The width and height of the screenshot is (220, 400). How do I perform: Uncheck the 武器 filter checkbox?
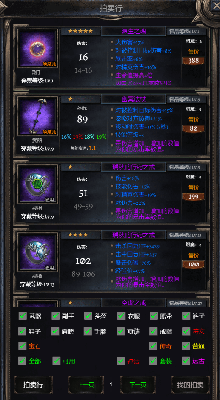pos(23,316)
